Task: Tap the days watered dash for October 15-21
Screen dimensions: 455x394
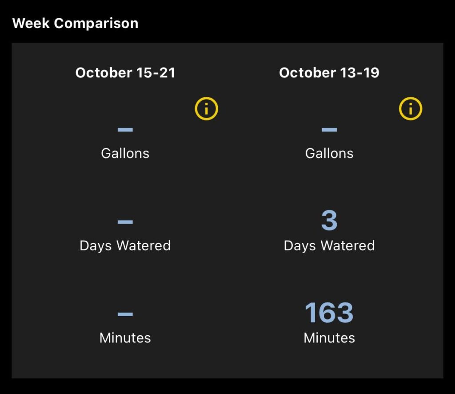Action: coord(125,221)
